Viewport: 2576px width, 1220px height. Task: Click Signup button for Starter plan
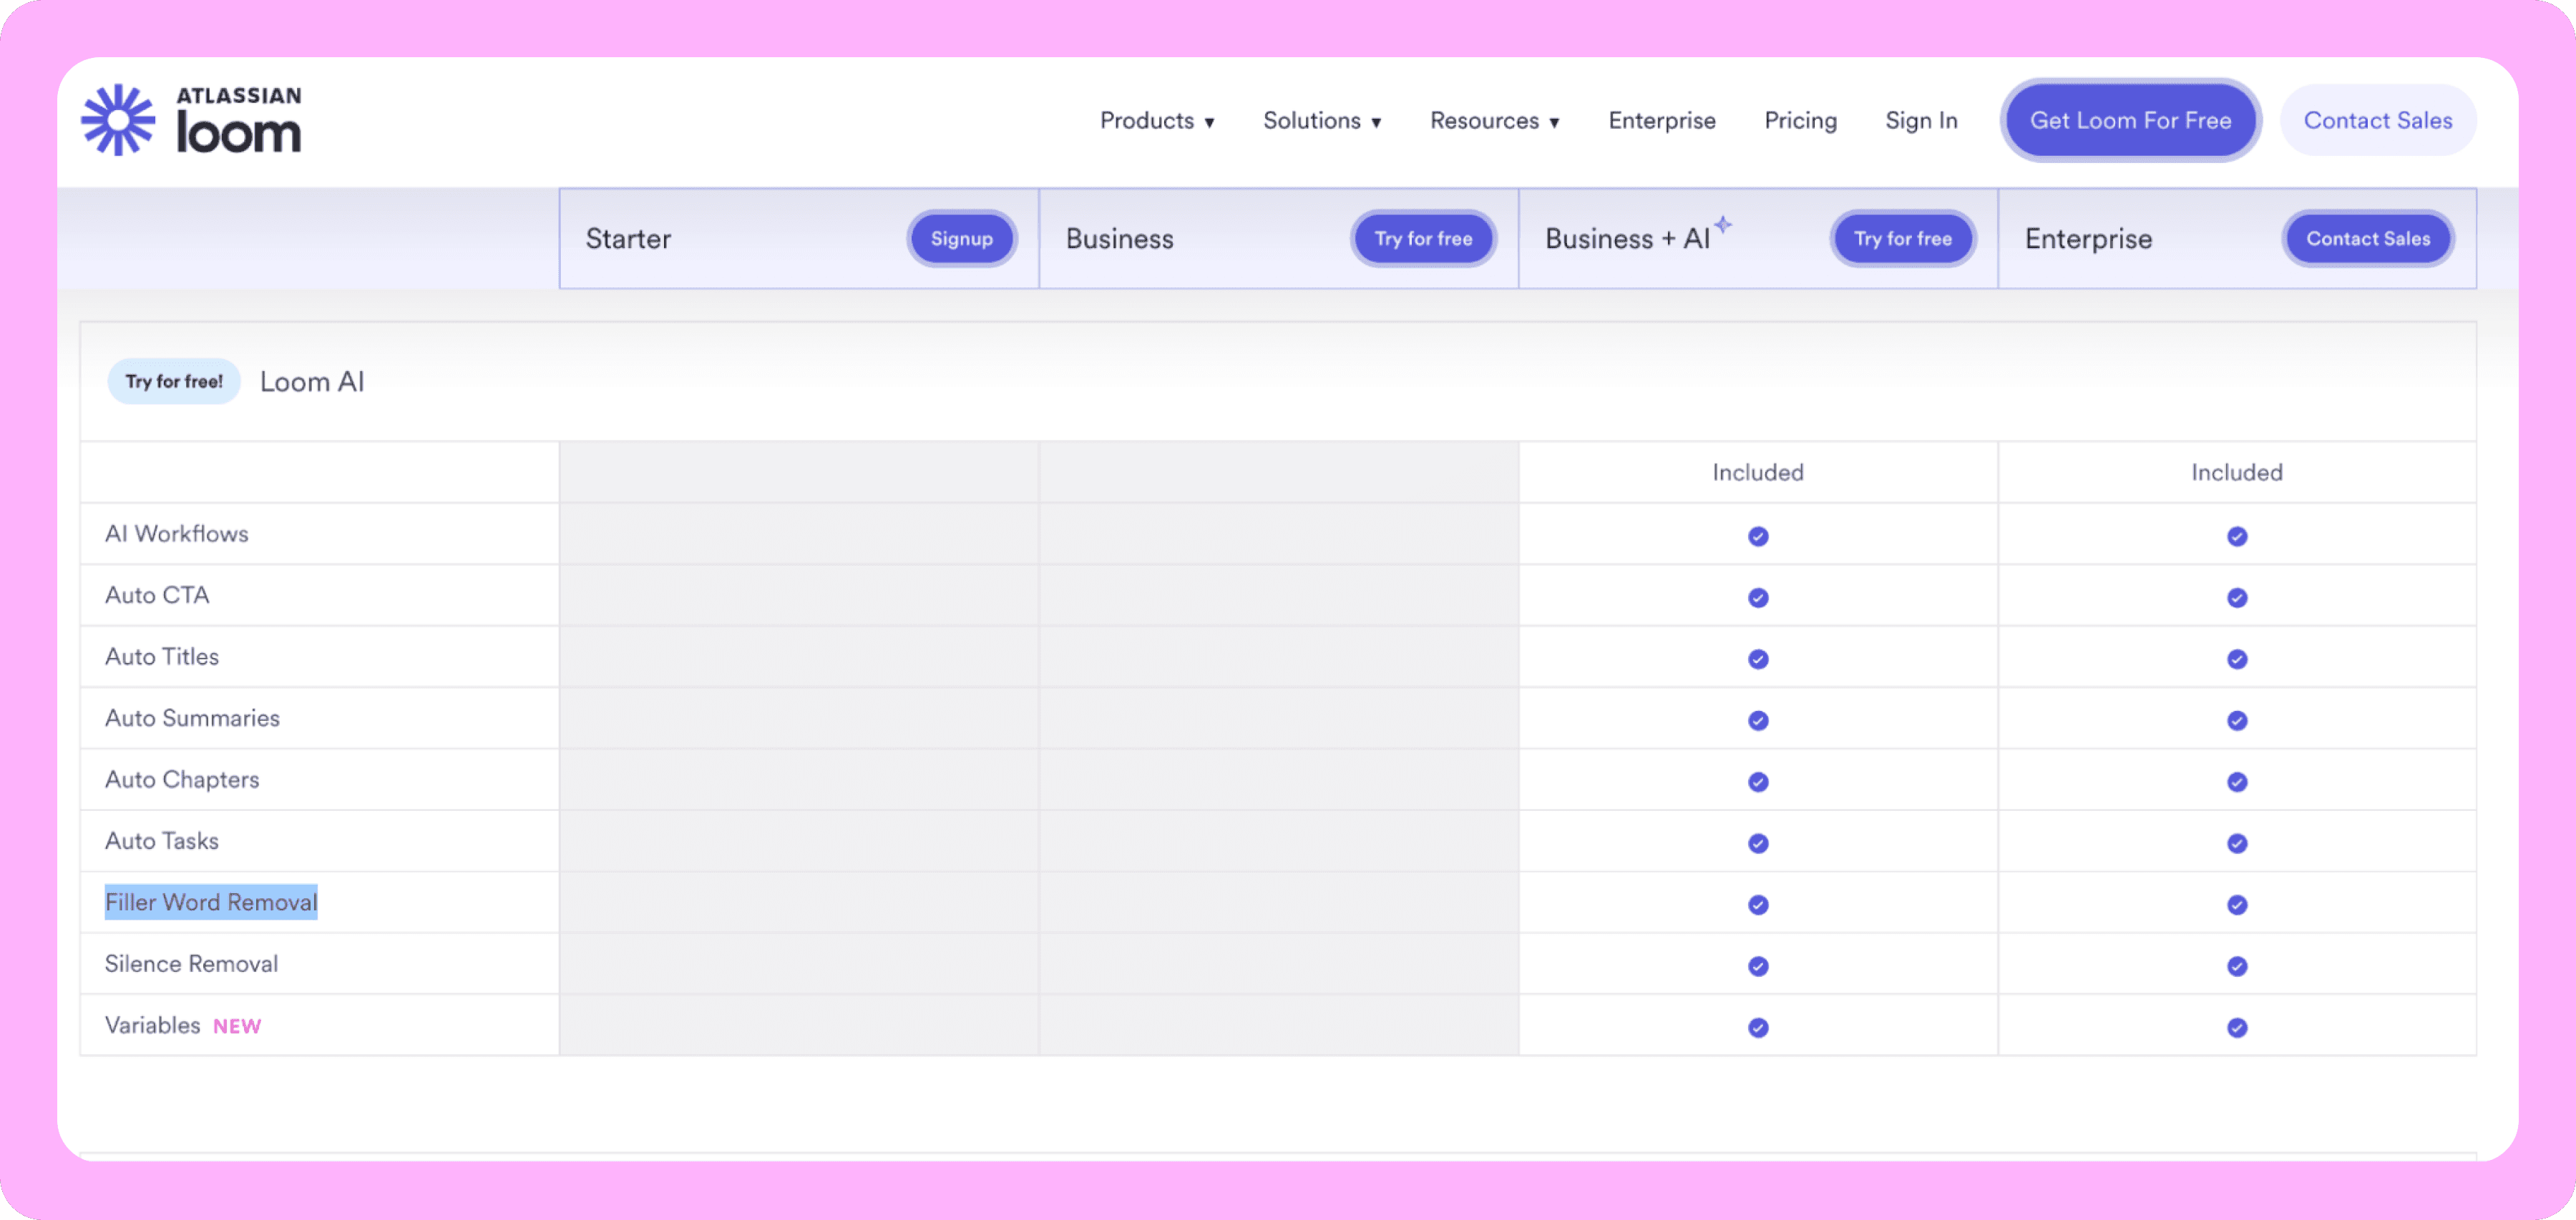pyautogui.click(x=961, y=239)
